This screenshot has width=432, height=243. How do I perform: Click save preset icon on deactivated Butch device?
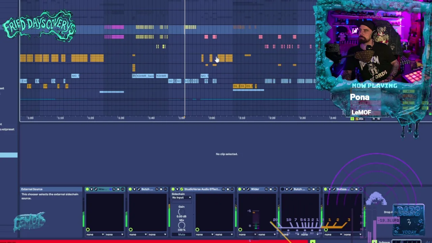(314, 189)
